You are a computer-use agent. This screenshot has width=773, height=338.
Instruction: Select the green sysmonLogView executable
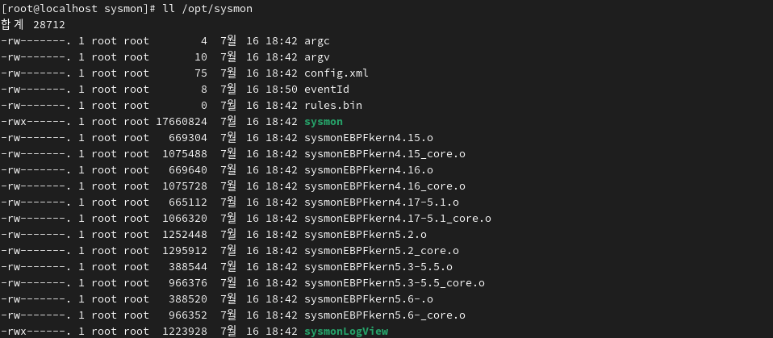346,332
